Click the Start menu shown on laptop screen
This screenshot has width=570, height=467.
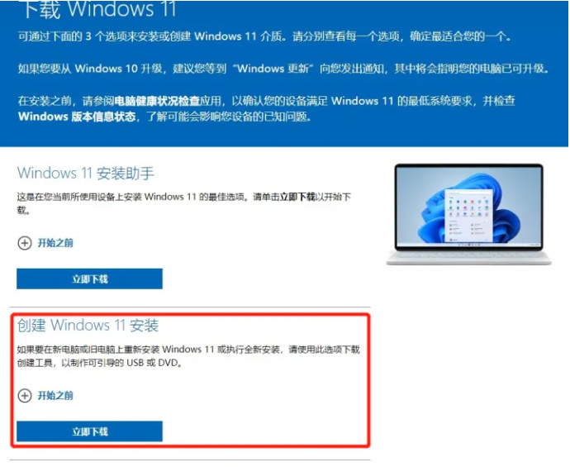coord(469,215)
